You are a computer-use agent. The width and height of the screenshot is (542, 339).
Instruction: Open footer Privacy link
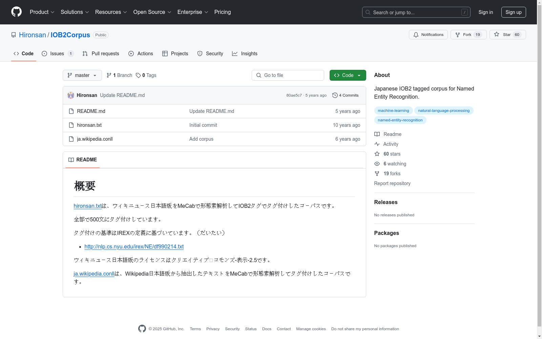tap(213, 329)
